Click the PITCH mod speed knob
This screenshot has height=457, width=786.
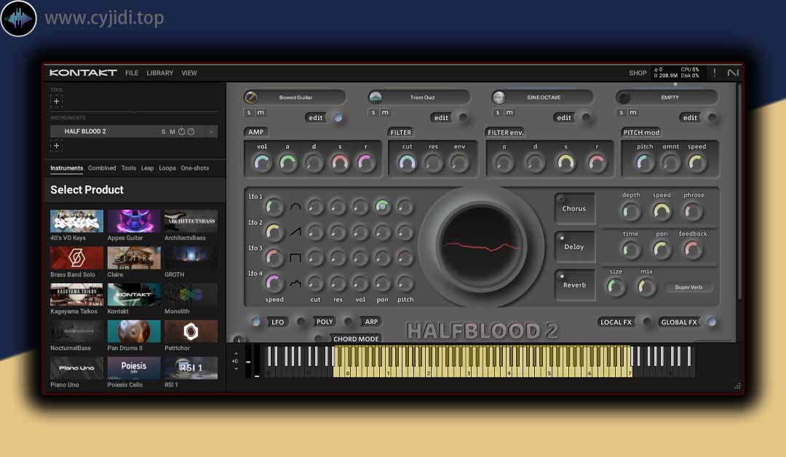696,163
